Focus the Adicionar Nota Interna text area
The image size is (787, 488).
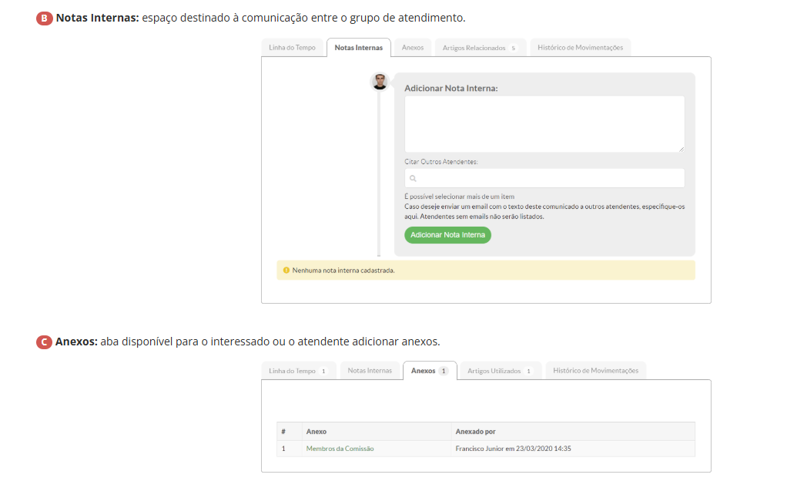pyautogui.click(x=544, y=123)
